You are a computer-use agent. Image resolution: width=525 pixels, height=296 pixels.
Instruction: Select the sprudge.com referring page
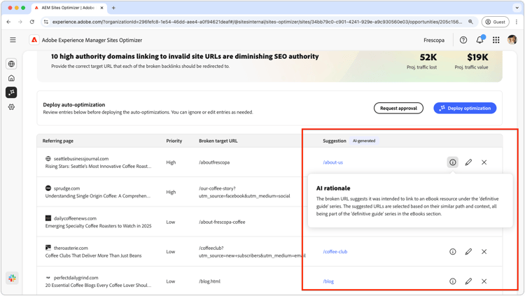[x=66, y=188]
